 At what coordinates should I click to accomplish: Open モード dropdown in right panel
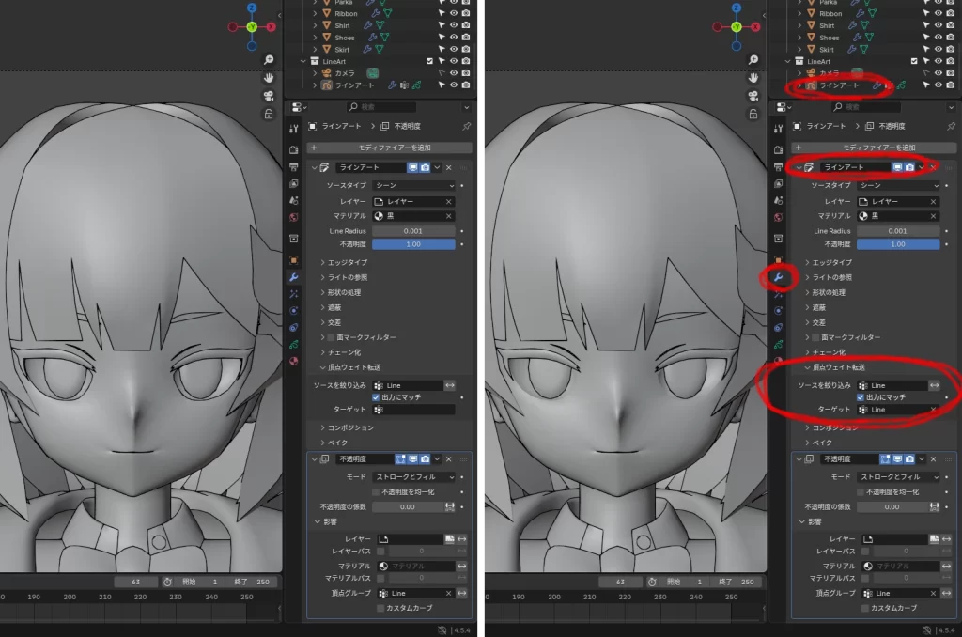tap(897, 477)
